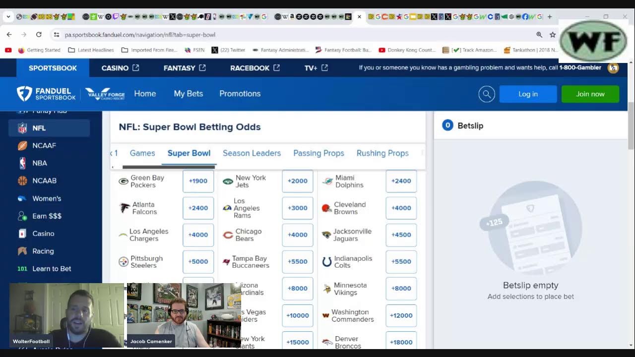Viewport: 635px width, 357px height.
Task: Open Learn to Bet 101 icon
Action: click(x=22, y=269)
